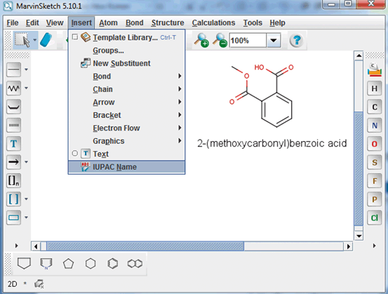Expand the left toolbar overflow arrow
This screenshot has width=388, height=294.
click(16, 246)
